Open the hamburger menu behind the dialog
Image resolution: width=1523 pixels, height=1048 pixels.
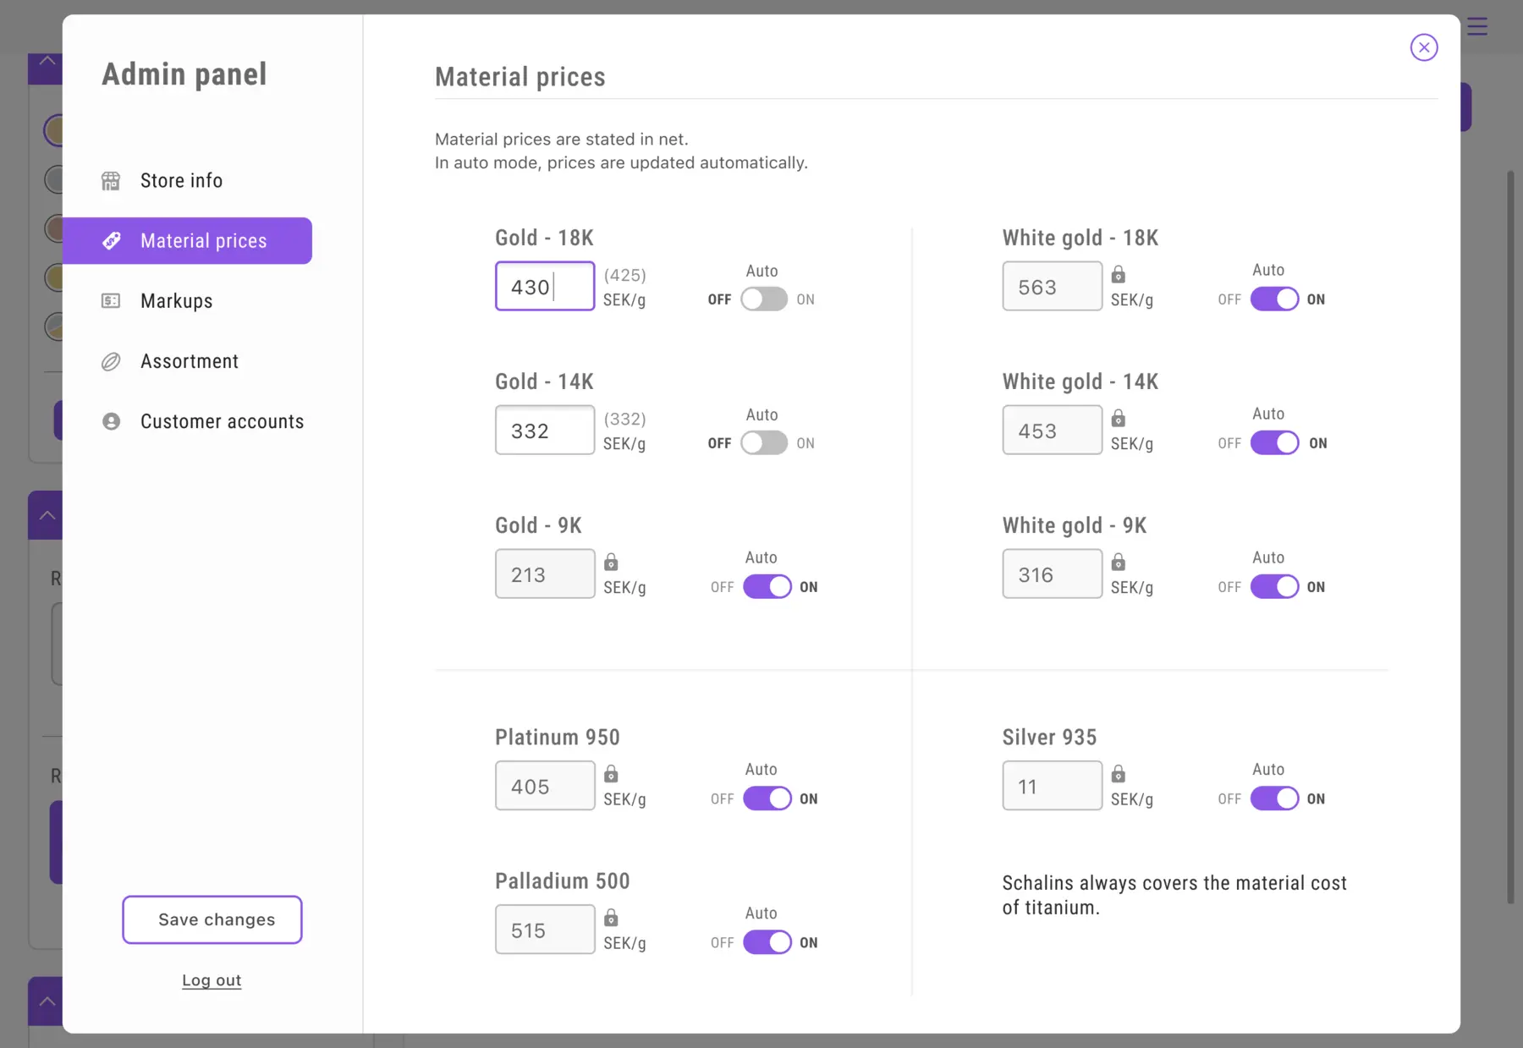[1477, 27]
